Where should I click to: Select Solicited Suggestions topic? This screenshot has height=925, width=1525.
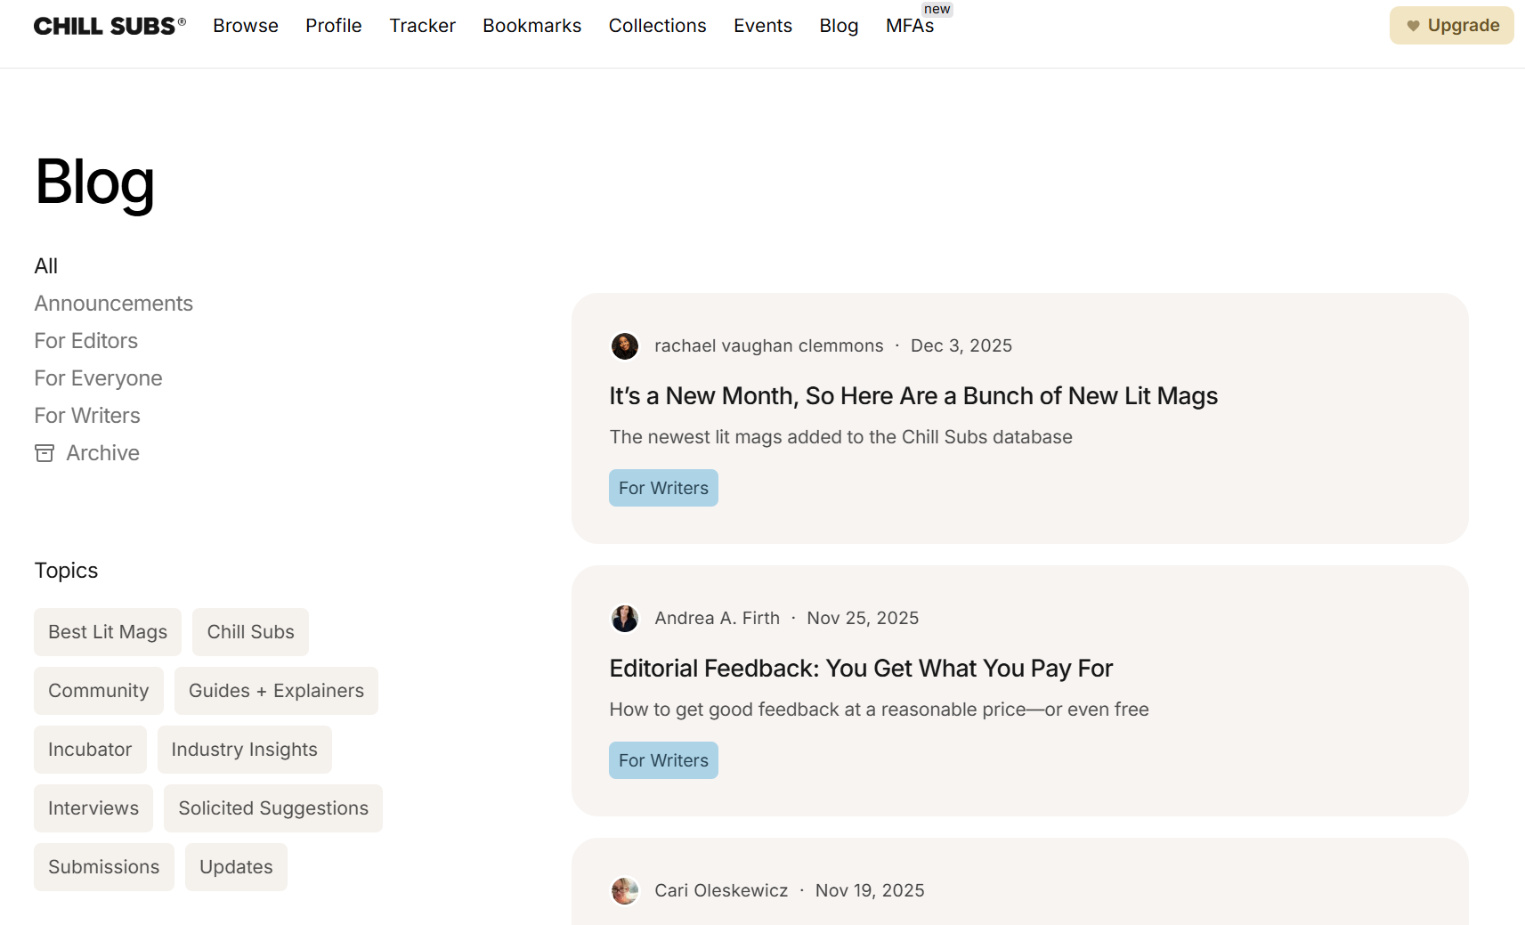(x=273, y=808)
